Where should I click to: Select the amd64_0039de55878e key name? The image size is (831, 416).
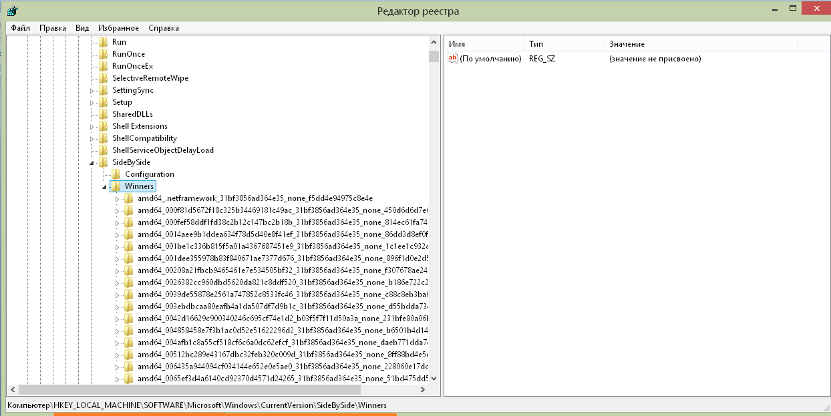coord(283,294)
